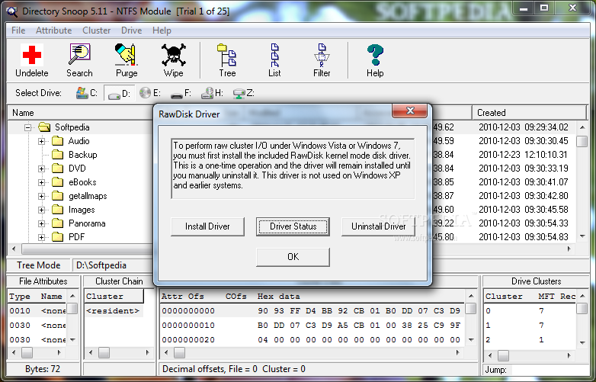
Task: Expand the PDF folder
Action: click(41, 237)
